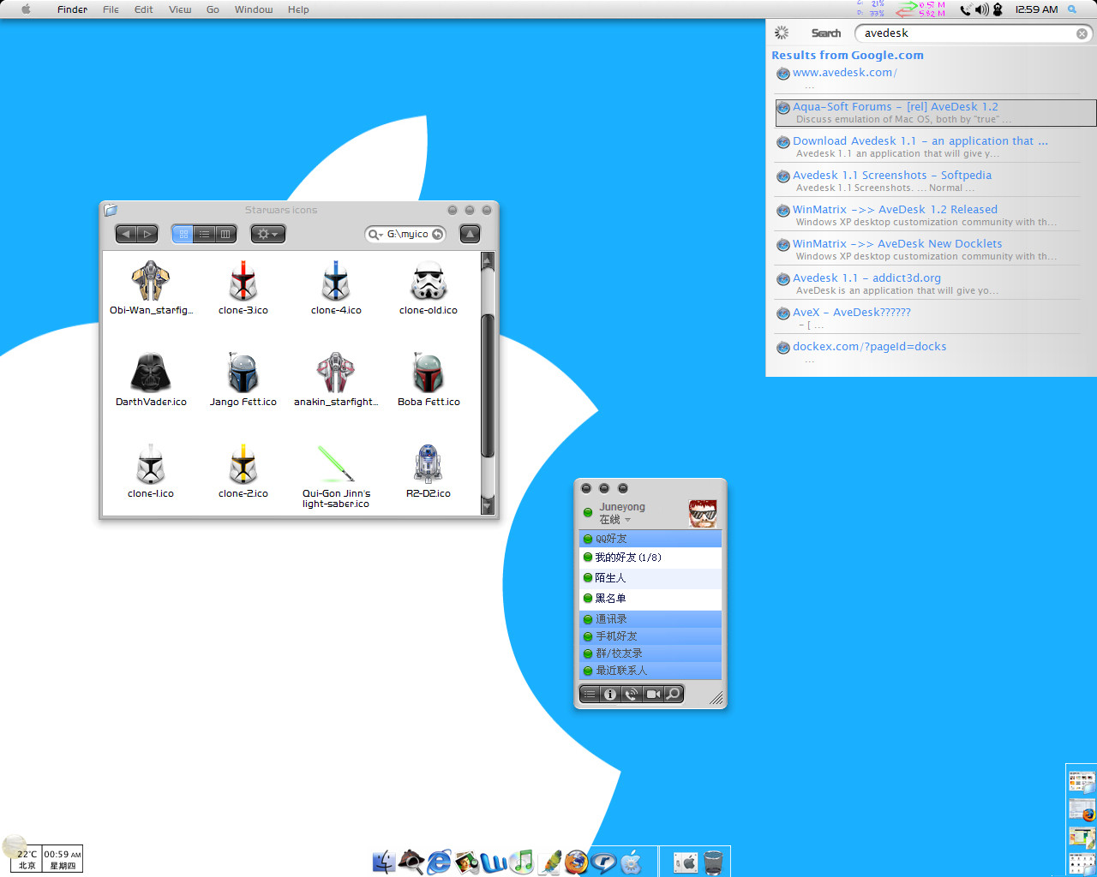Select Jango Fett.ico icon
This screenshot has width=1097, height=877.
tap(243, 379)
